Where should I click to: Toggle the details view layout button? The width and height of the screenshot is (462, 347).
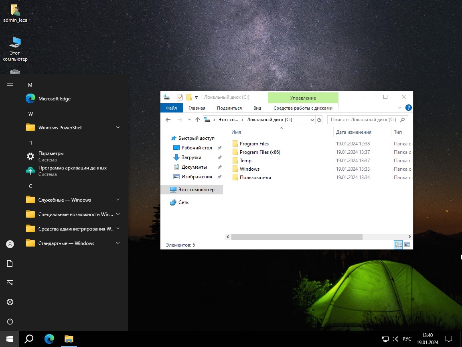[398, 245]
